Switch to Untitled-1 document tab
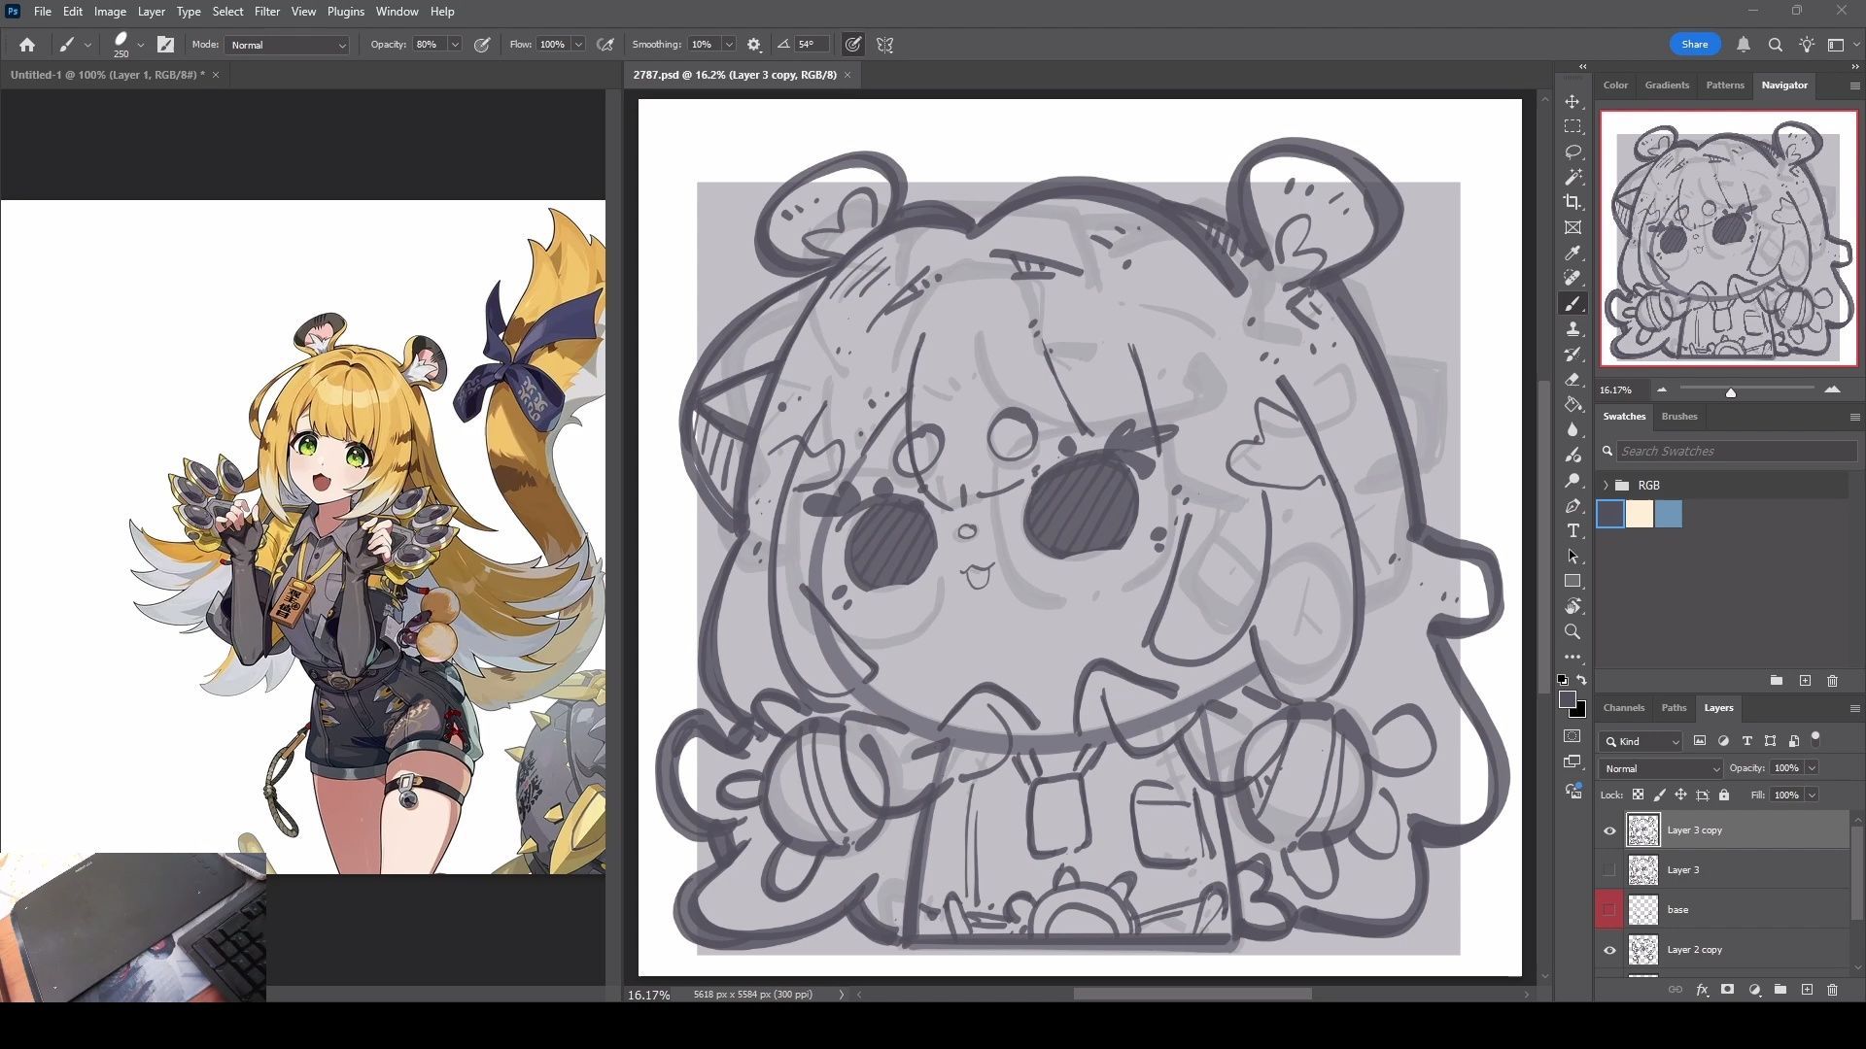The width and height of the screenshot is (1866, 1049). (107, 75)
